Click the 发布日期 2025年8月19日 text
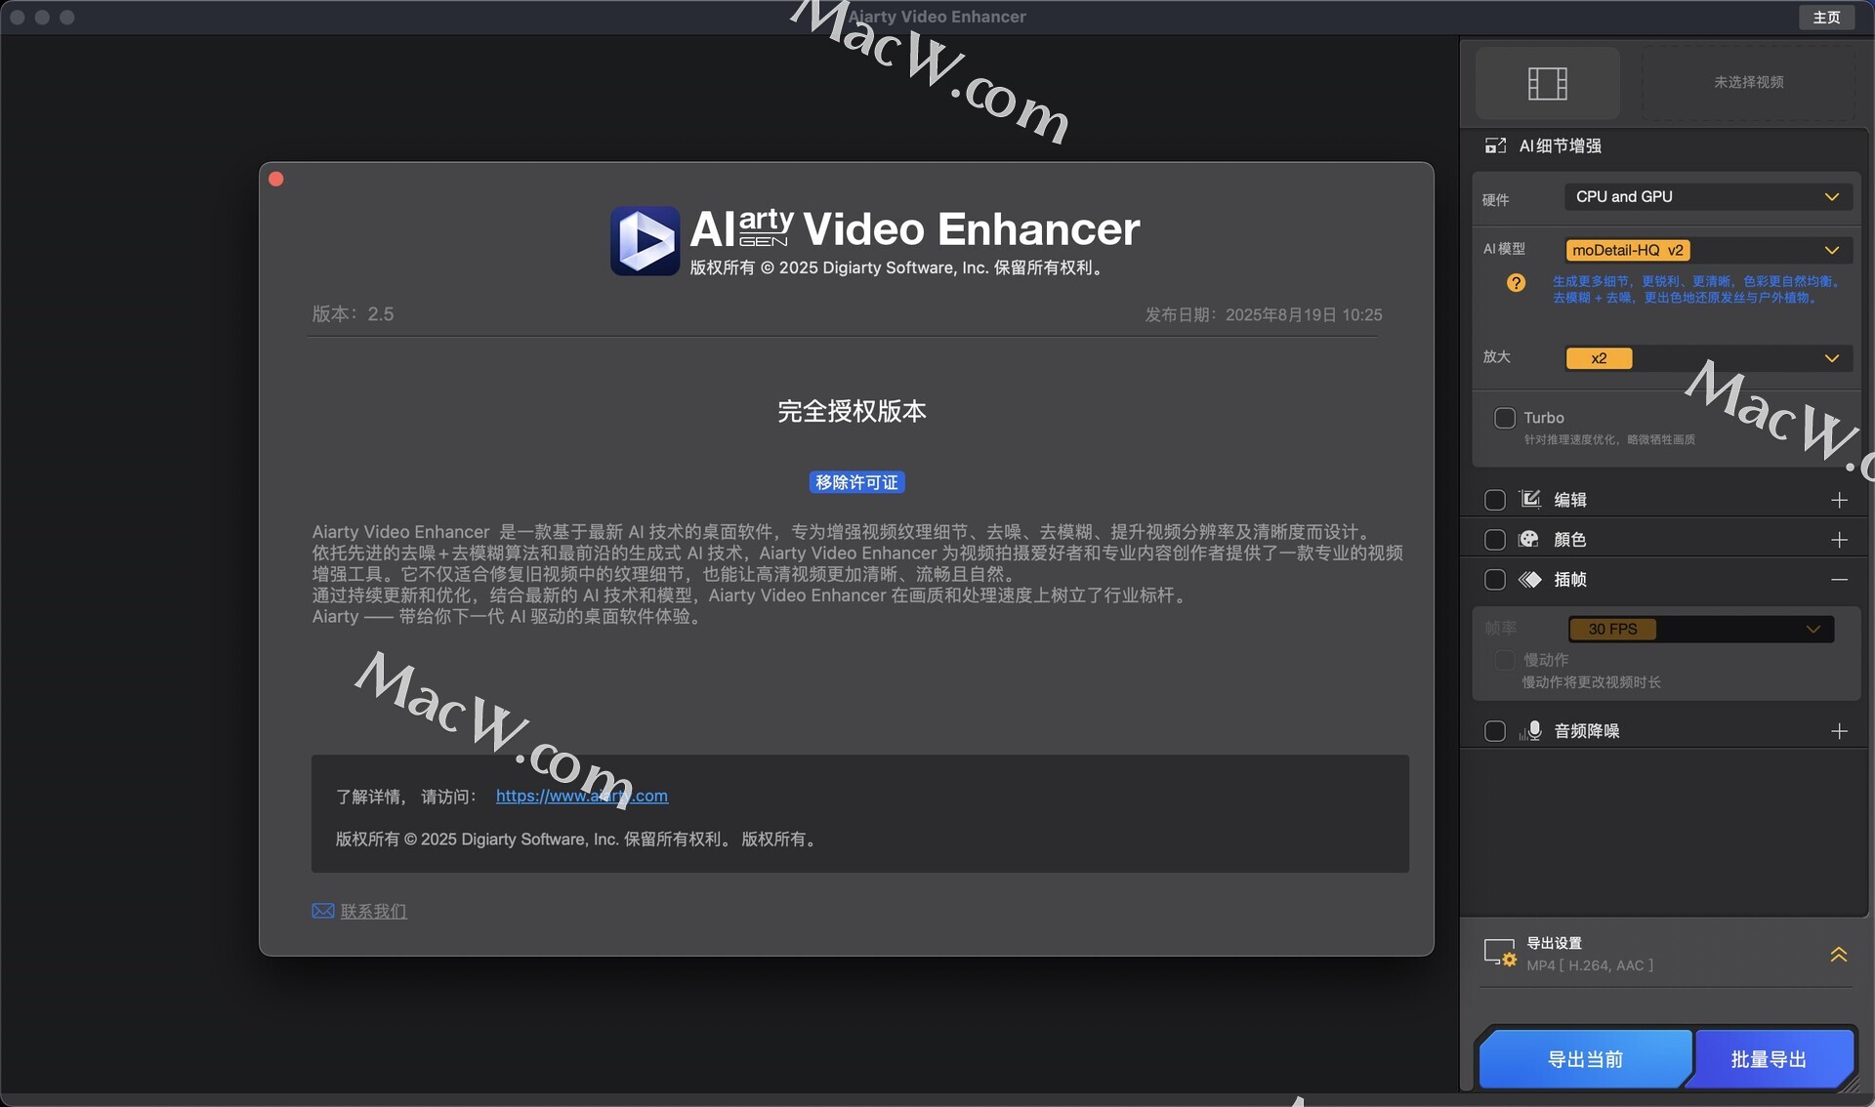The height and width of the screenshot is (1107, 1875). point(1264,314)
